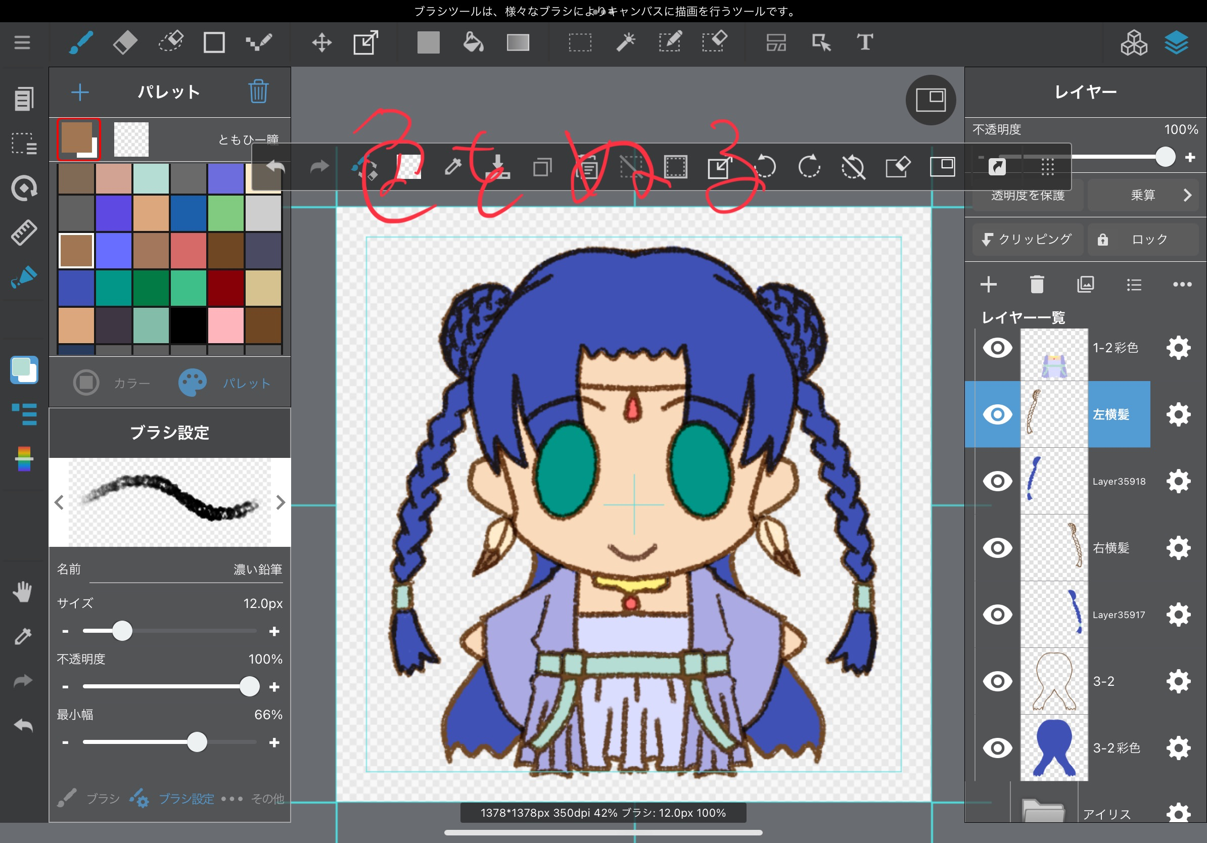Select the Move tool
The image size is (1207, 843).
[321, 42]
